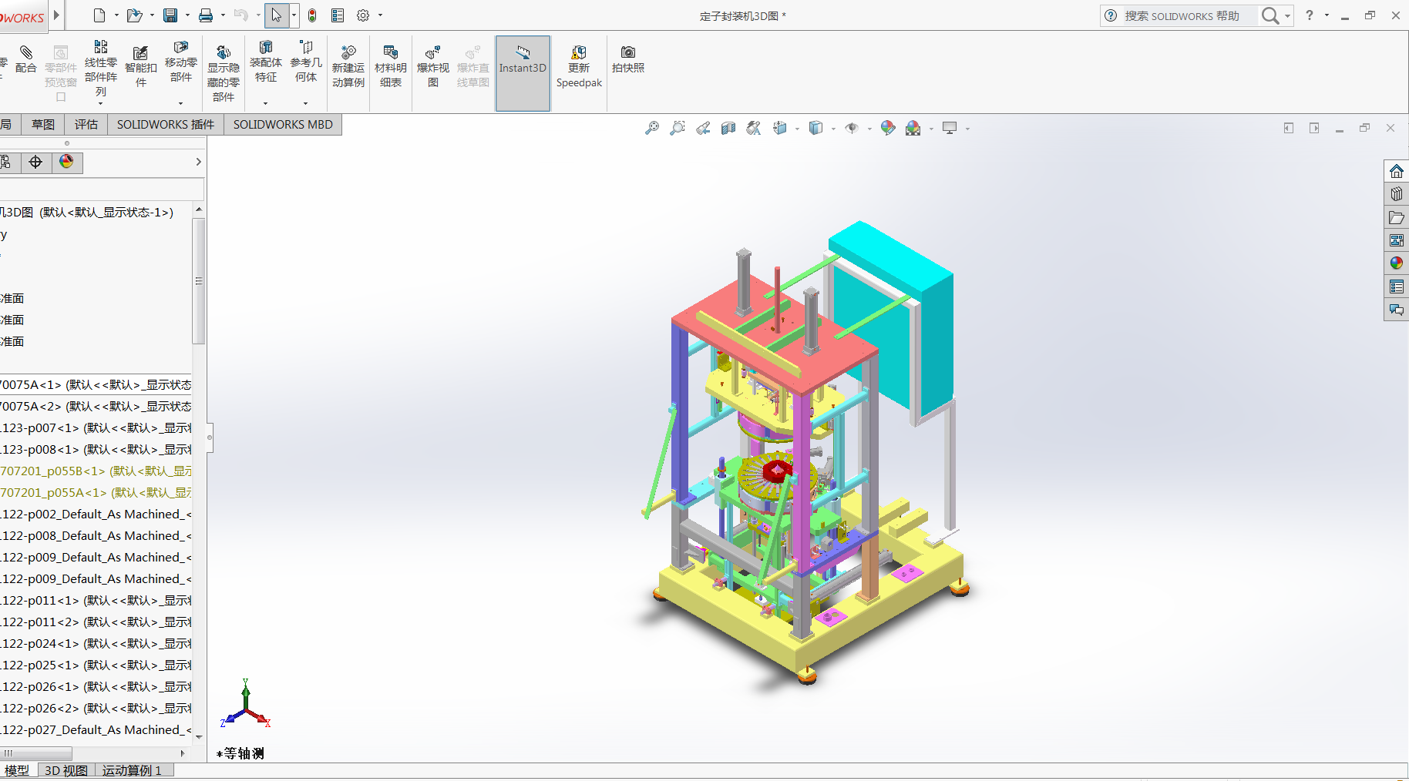Viewport: 1409px width, 781px height.
Task: Activate the 装配体特征 (Assembly Features) tool
Action: point(266,65)
